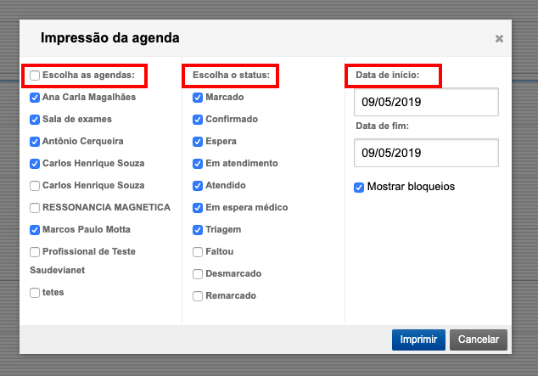The height and width of the screenshot is (376, 538).
Task: Close the Impressão da agenda dialog
Action: tap(499, 39)
